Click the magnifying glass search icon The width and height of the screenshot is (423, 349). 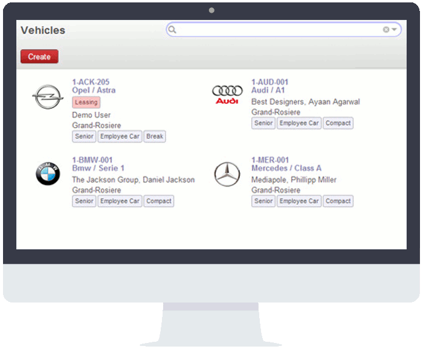(x=172, y=30)
